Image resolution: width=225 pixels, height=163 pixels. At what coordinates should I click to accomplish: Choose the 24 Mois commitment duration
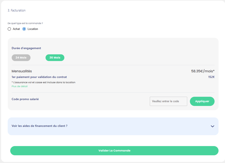tap(21, 58)
